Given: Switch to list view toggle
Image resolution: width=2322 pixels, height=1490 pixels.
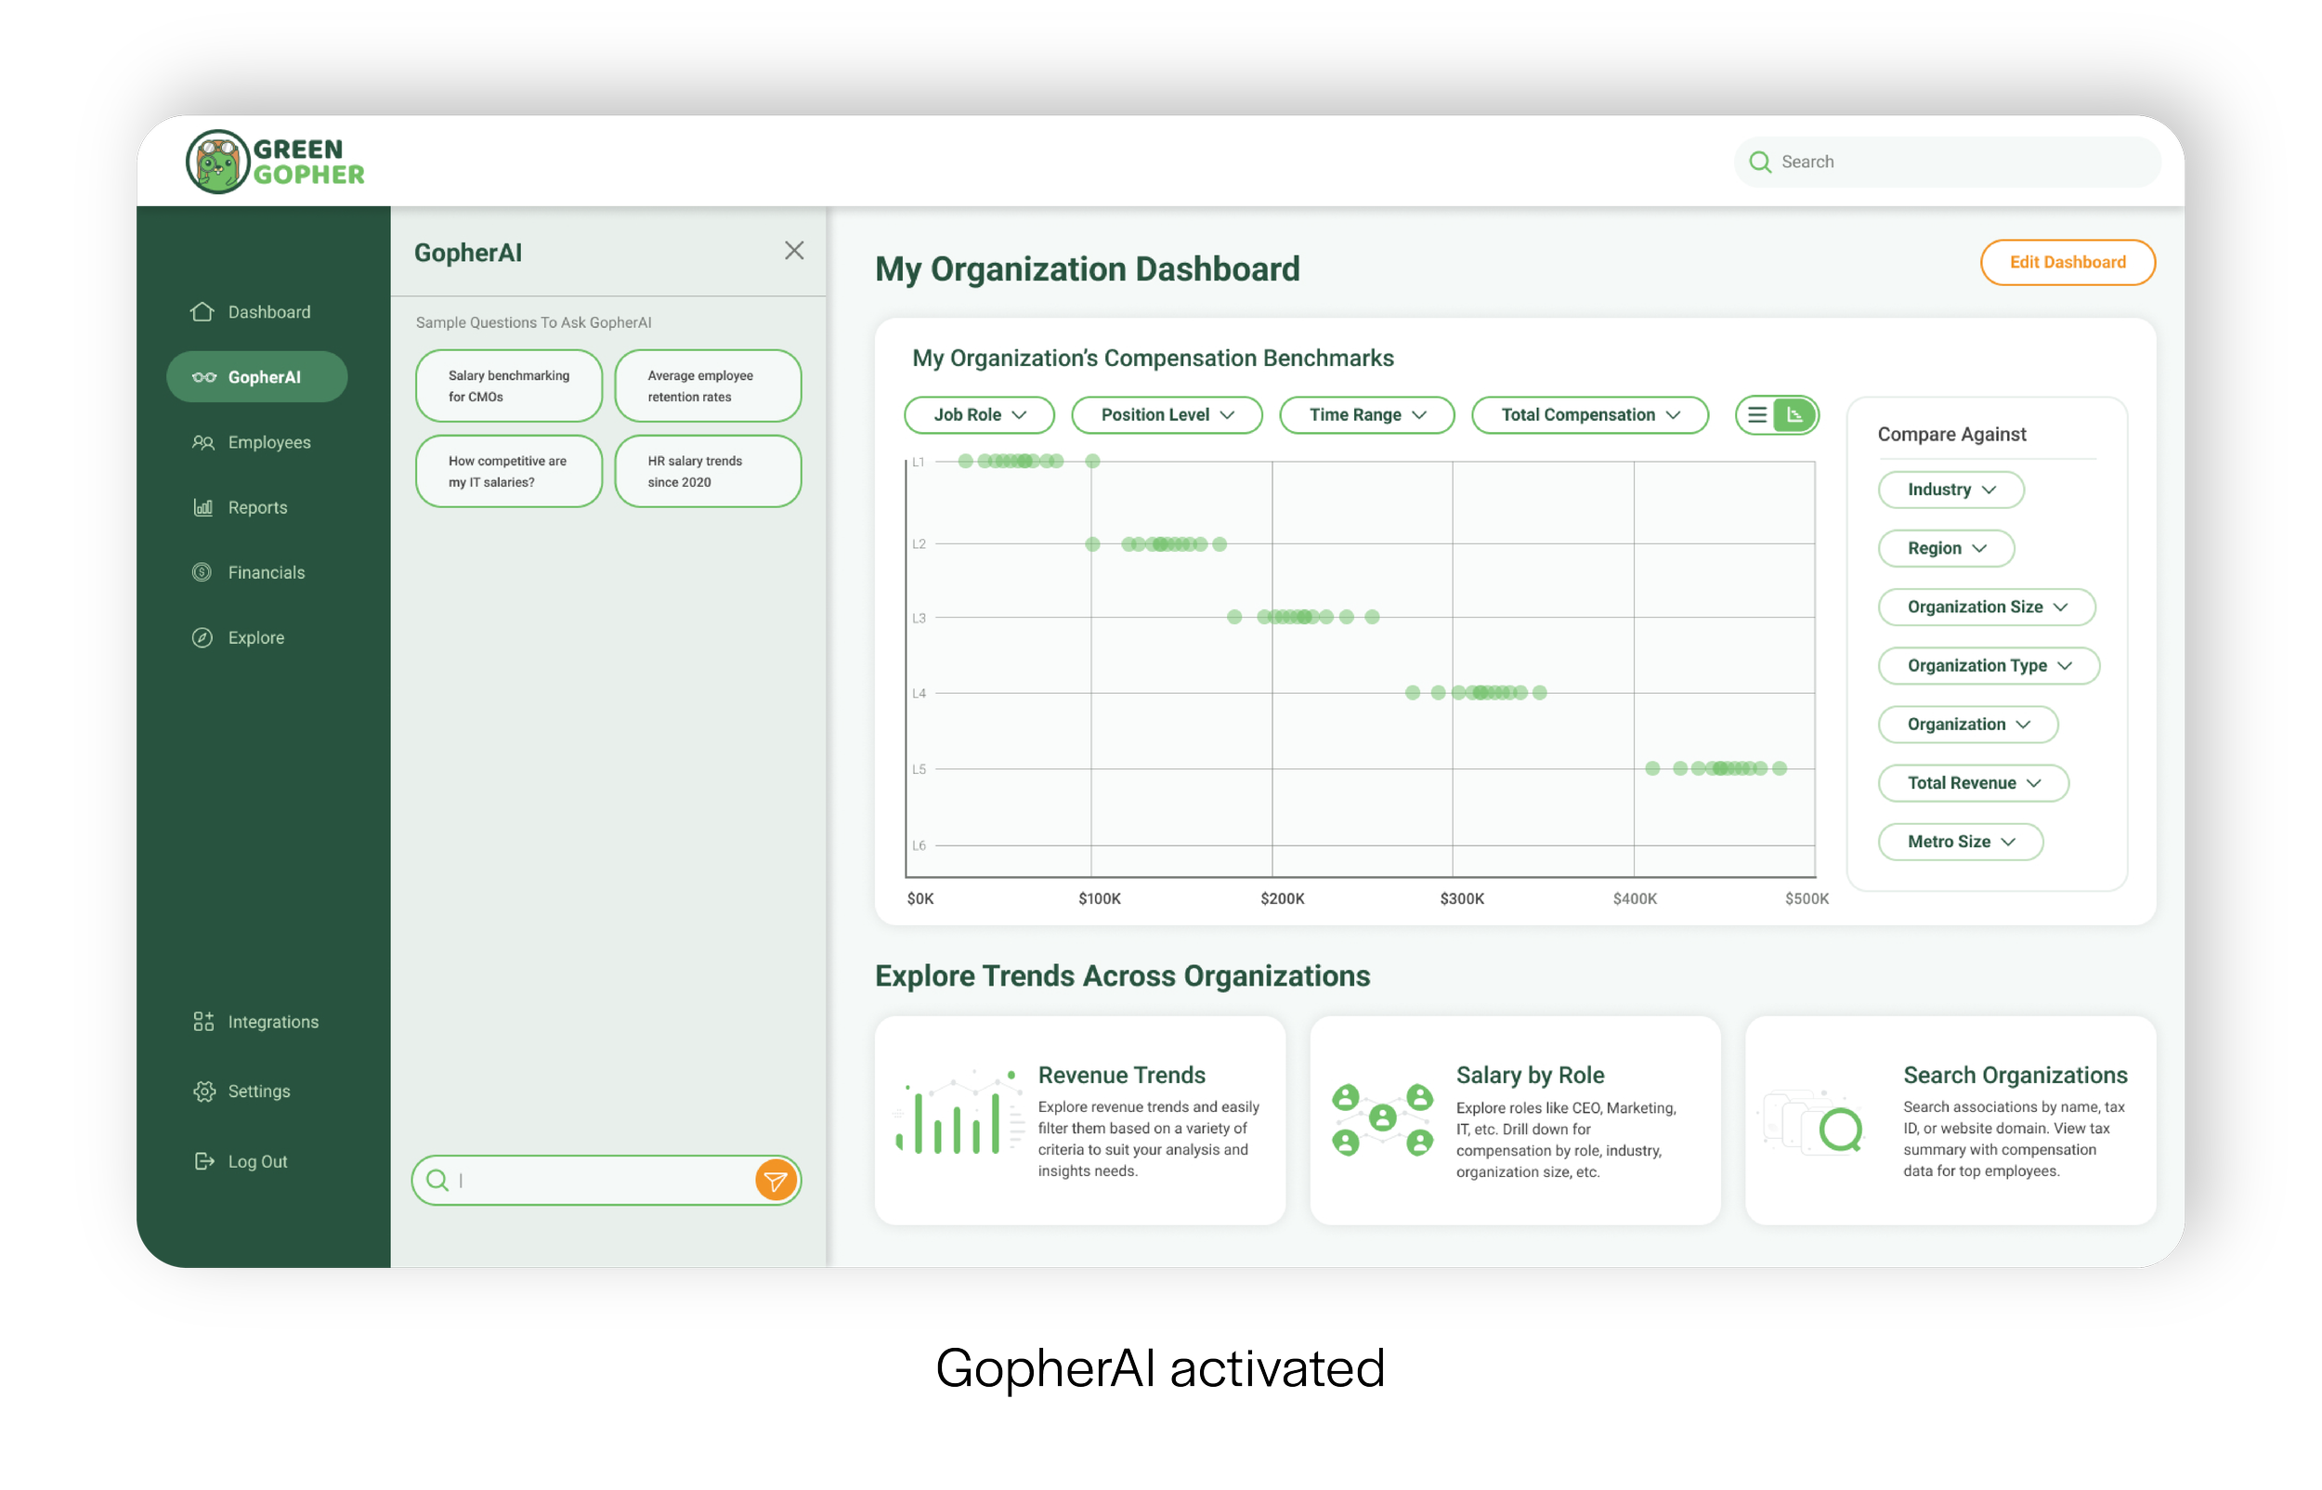Looking at the screenshot, I should [x=1757, y=415].
